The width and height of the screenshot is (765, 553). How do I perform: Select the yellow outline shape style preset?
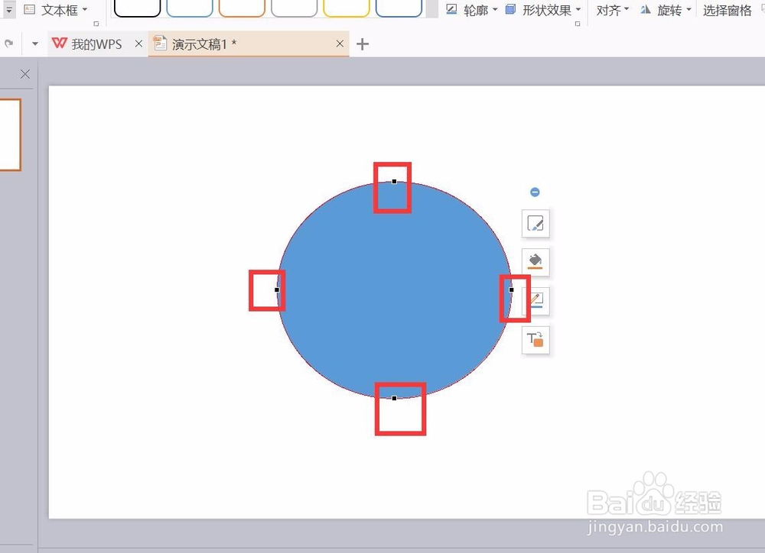347,8
